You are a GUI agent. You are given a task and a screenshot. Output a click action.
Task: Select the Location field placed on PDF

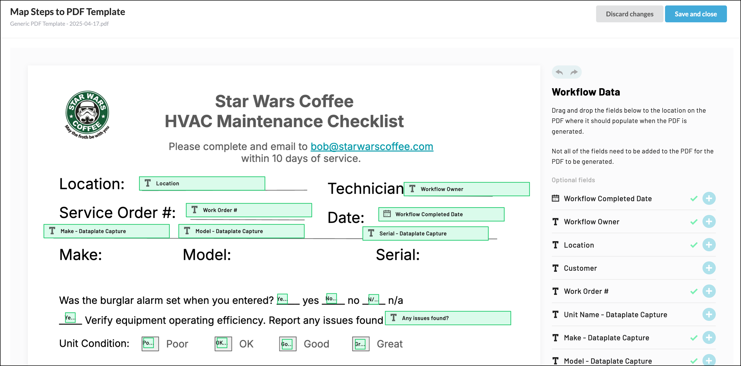tap(202, 184)
